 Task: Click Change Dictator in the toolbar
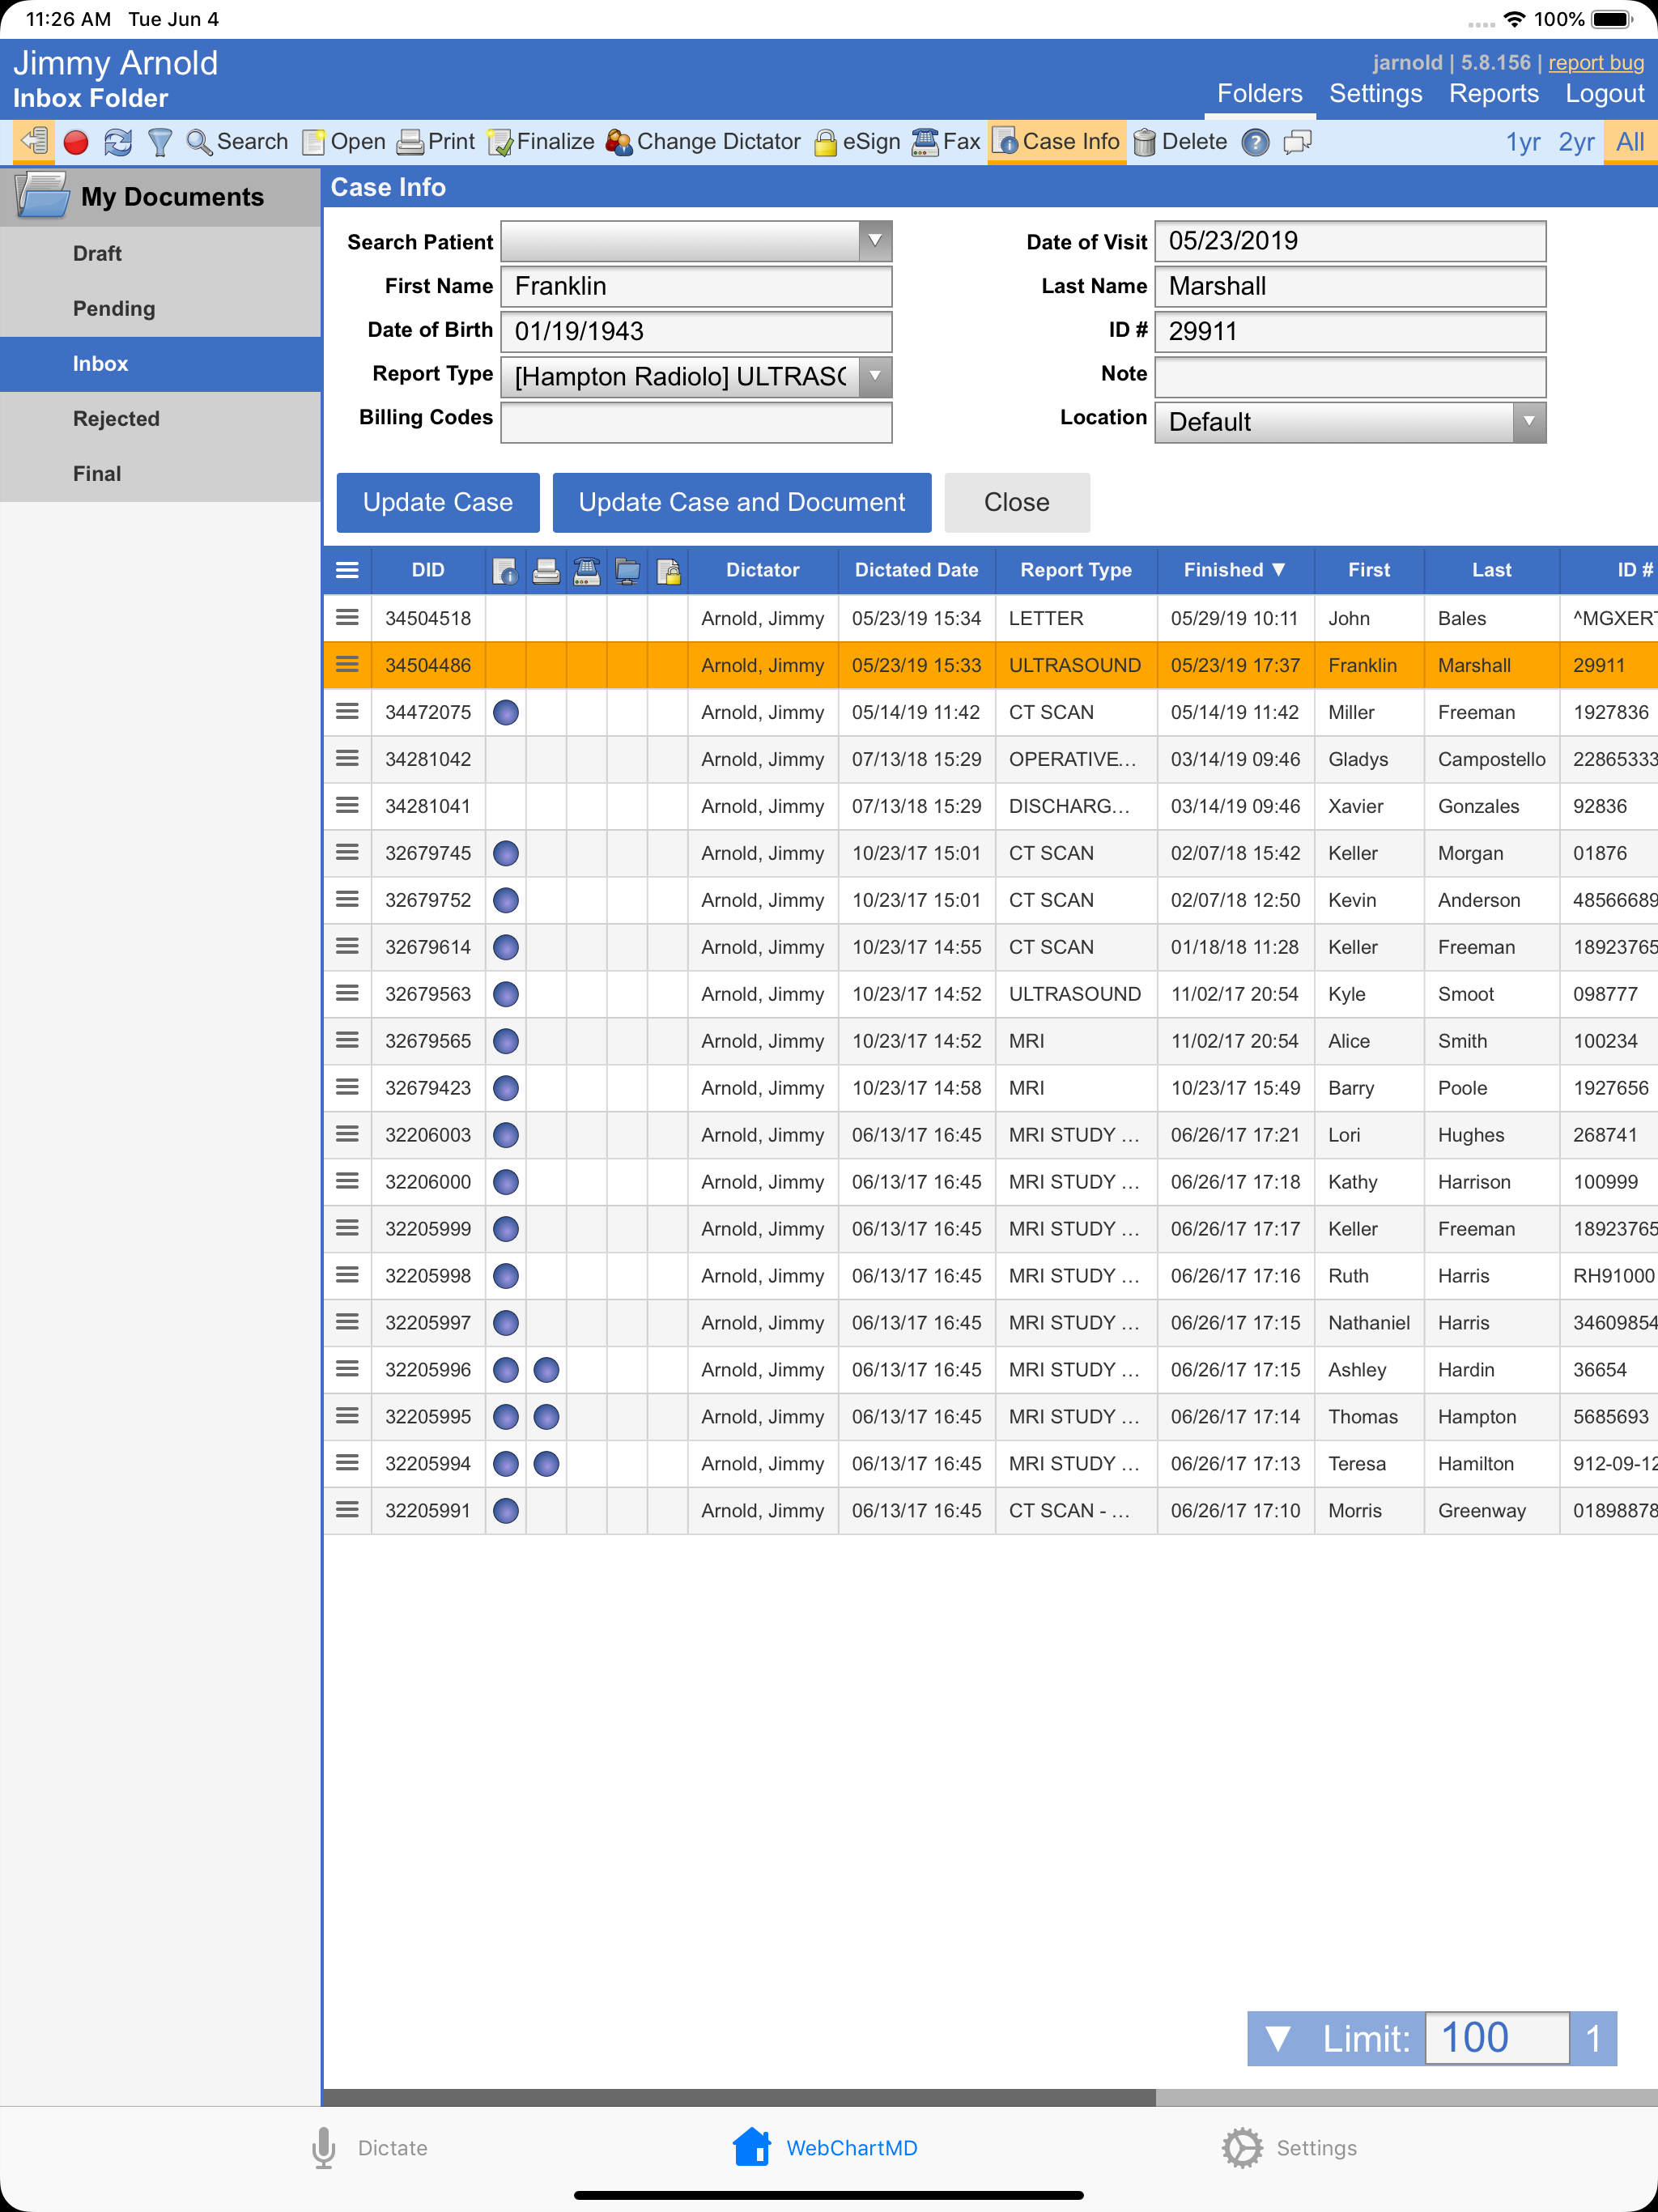point(703,142)
